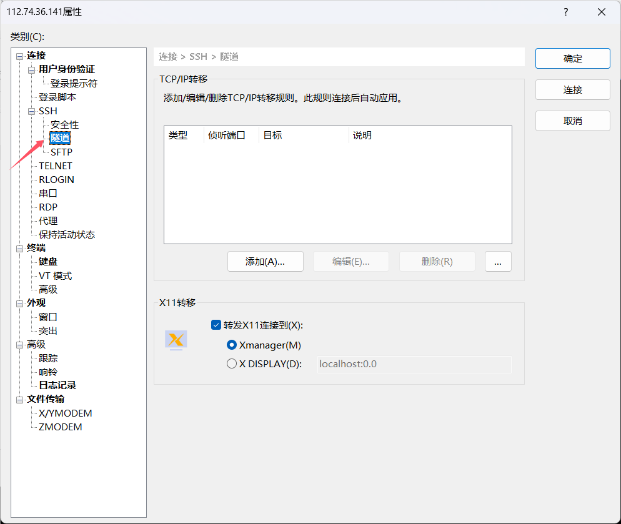621x524 pixels.
Task: Select 键盘 under 终端
Action: pyautogui.click(x=48, y=262)
